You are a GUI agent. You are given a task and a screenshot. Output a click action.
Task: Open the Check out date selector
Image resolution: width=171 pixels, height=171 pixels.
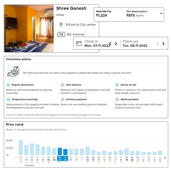(x=135, y=43)
